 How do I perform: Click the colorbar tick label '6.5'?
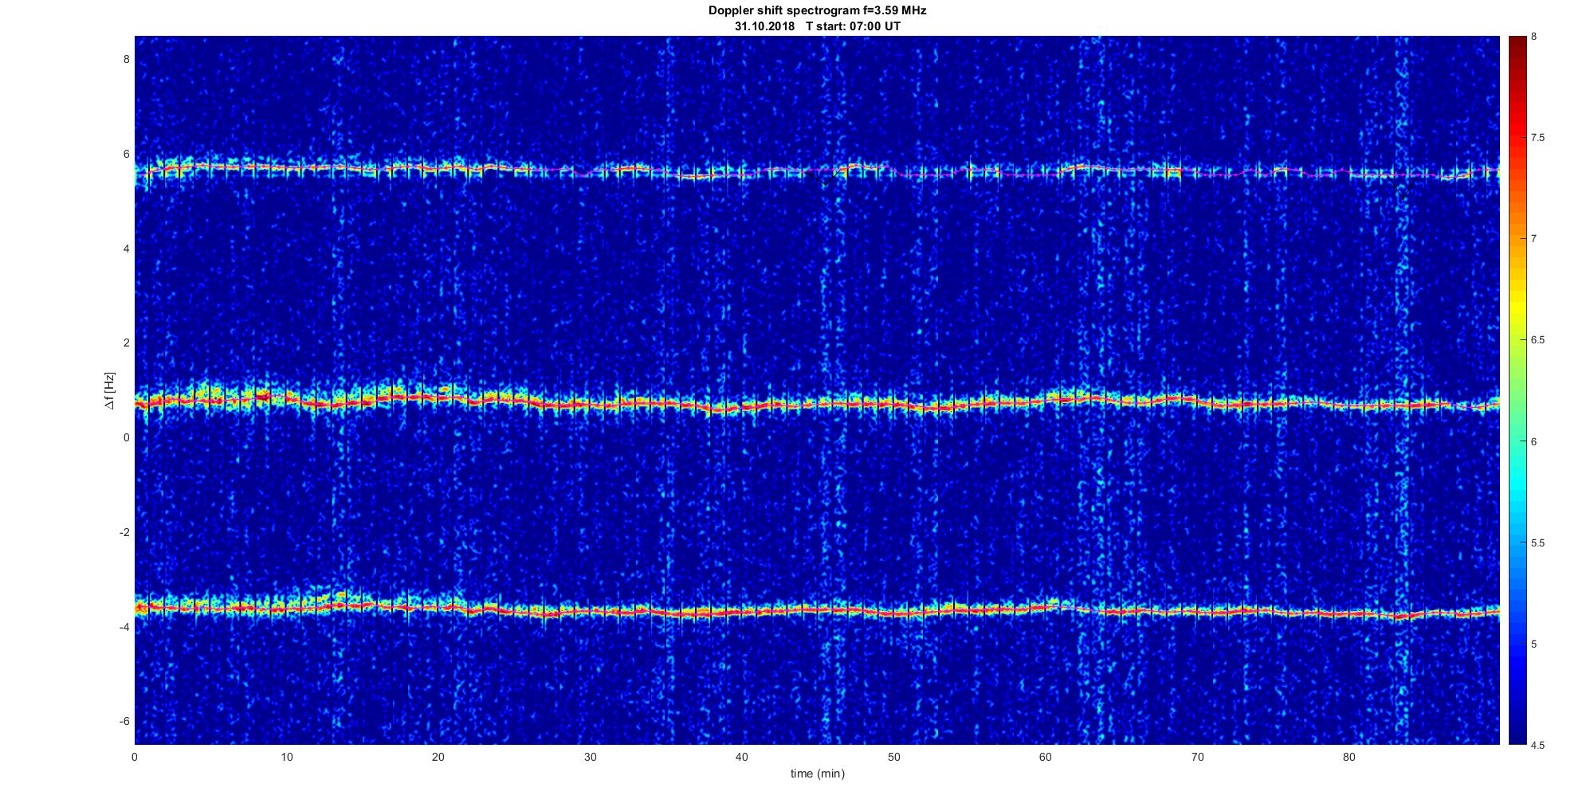coord(1537,340)
